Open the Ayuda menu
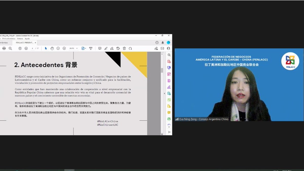The height and width of the screenshot is (171, 304). 27,39
